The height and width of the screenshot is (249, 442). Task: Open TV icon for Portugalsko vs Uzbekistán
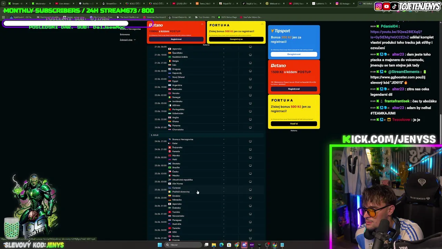pos(250,111)
